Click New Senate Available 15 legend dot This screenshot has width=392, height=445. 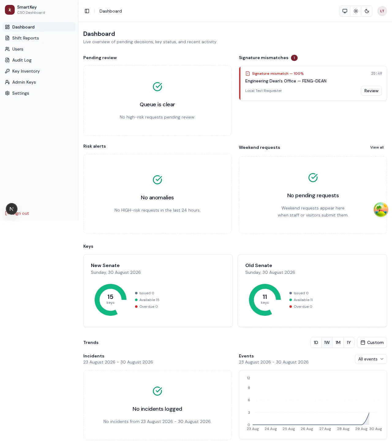pyautogui.click(x=136, y=300)
